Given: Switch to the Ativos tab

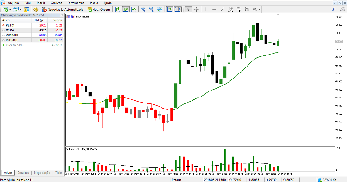Looking at the screenshot, I should click(x=8, y=173).
